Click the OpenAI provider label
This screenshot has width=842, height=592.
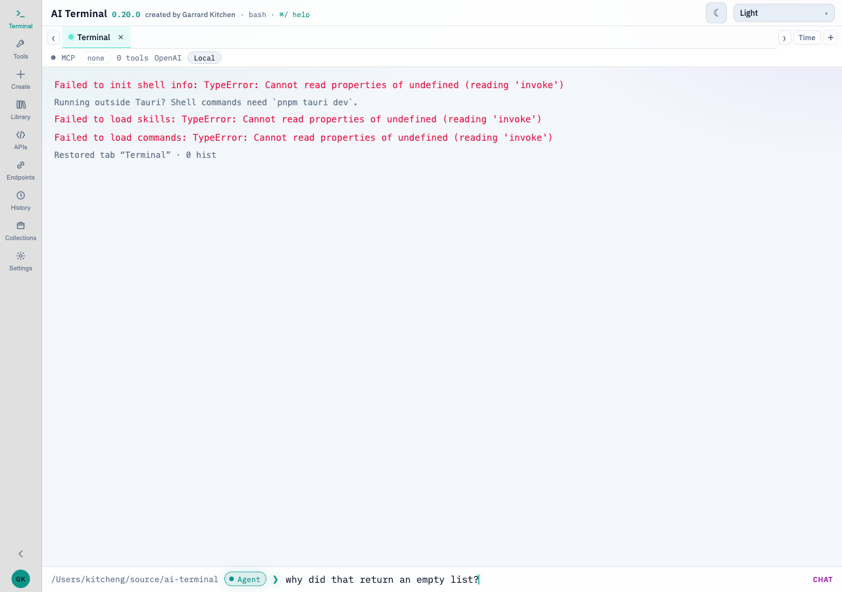click(168, 58)
